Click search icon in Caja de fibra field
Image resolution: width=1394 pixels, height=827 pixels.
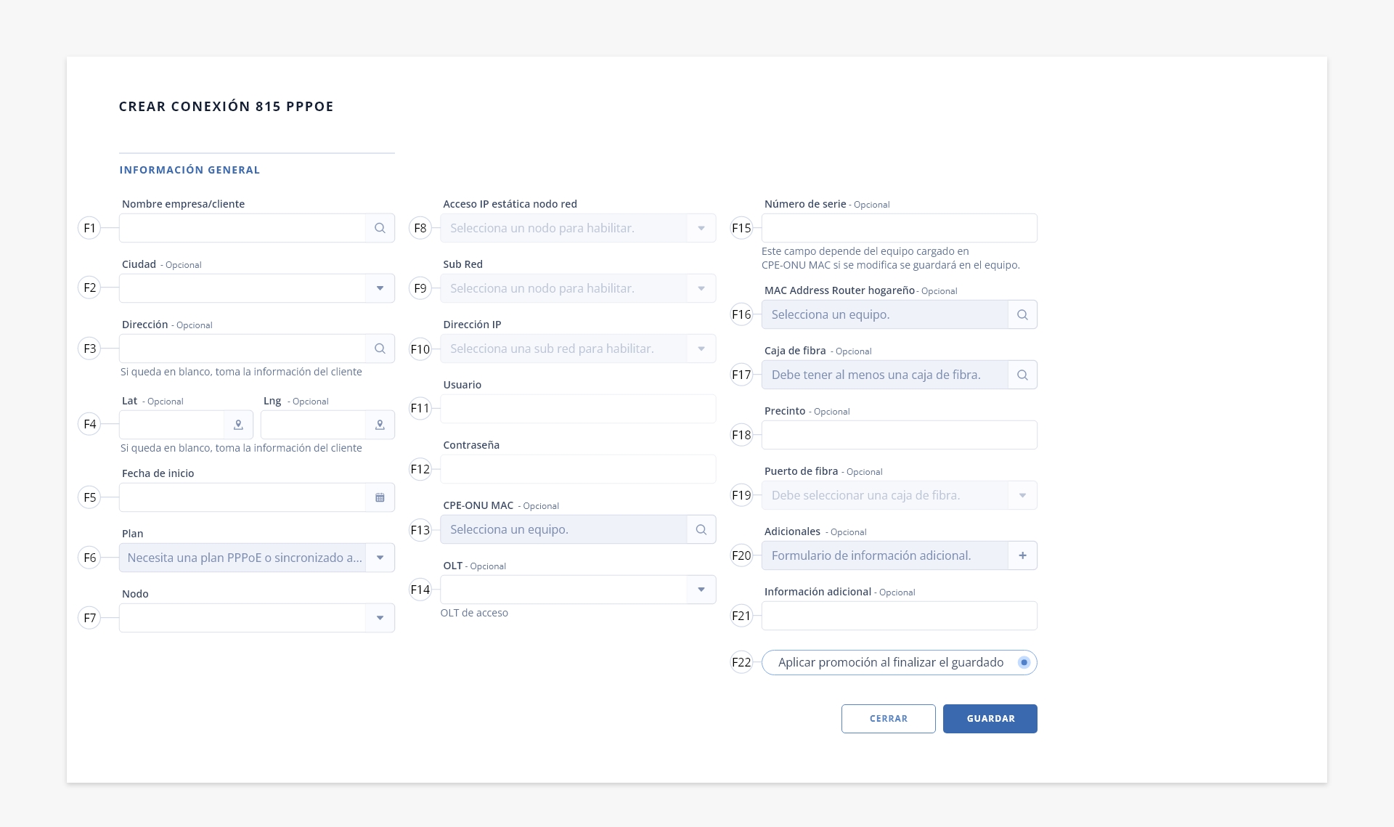(x=1022, y=375)
